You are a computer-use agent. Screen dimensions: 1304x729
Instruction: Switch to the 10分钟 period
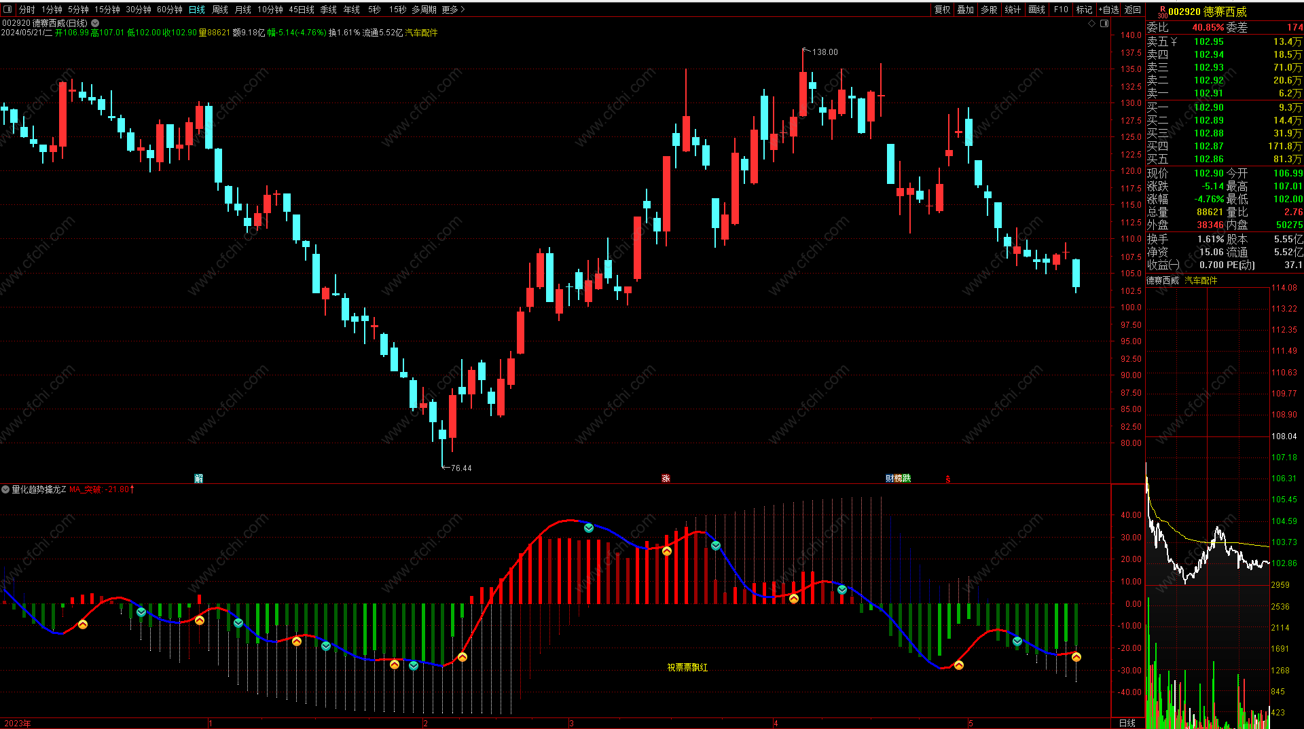click(x=270, y=10)
